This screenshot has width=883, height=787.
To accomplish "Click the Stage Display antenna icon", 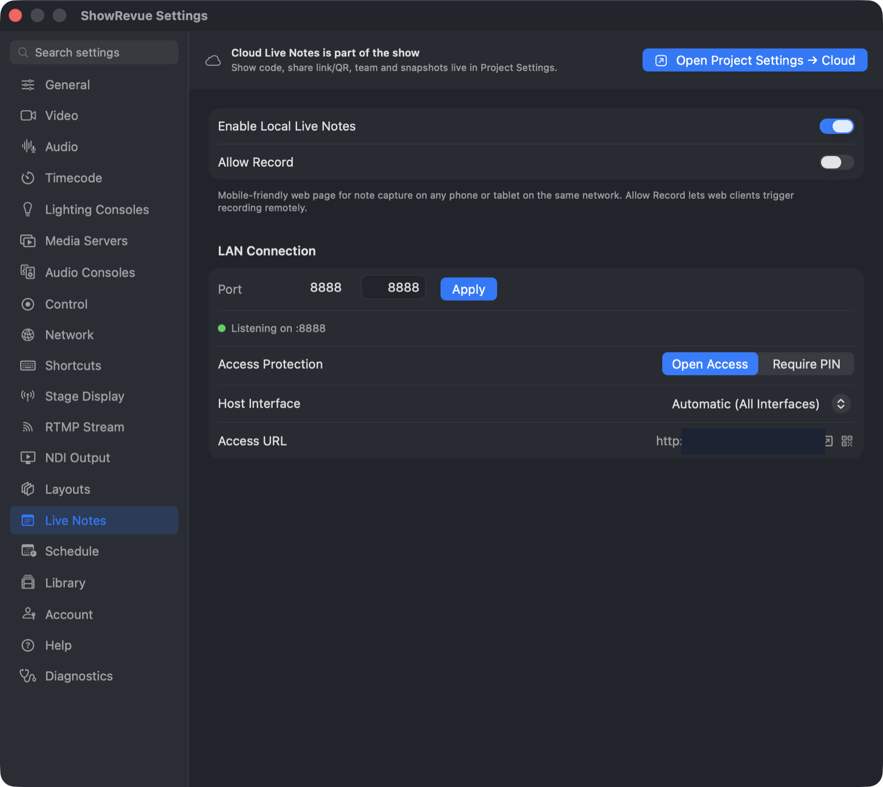I will point(28,395).
